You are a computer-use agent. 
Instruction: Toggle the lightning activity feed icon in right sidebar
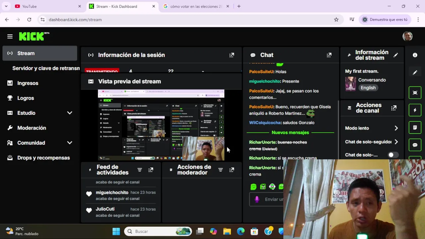415,110
